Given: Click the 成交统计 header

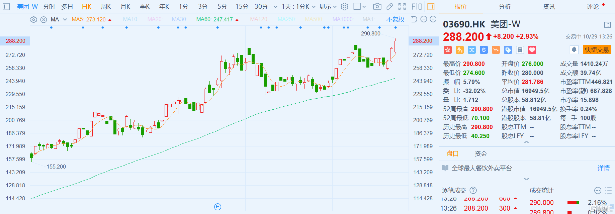Looking at the screenshot, I should [x=541, y=190].
